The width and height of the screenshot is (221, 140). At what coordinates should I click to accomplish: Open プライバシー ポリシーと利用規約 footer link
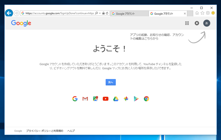pos(45,131)
